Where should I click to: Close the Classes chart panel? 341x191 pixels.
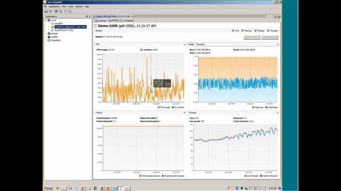[184, 113]
